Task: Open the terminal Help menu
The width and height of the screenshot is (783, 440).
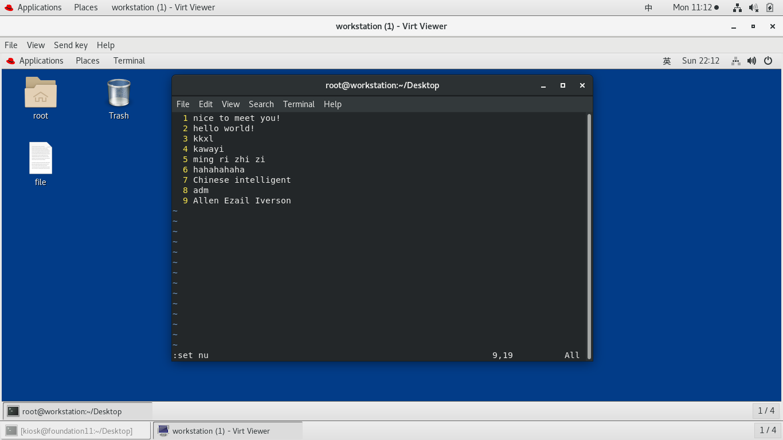Action: 332,104
